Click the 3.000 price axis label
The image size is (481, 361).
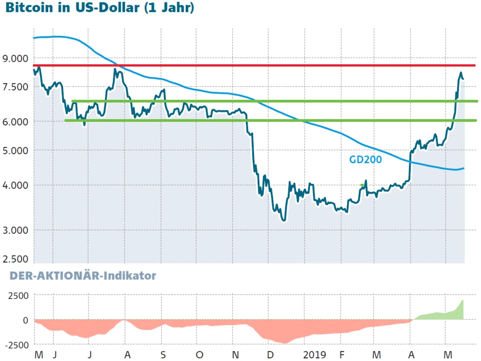click(x=16, y=230)
